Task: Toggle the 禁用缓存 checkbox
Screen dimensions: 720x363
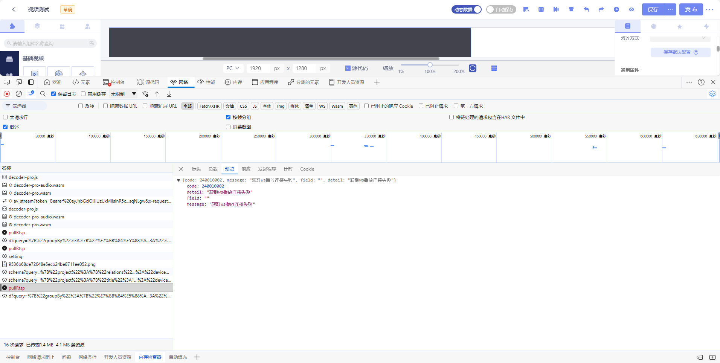Action: 83,94
